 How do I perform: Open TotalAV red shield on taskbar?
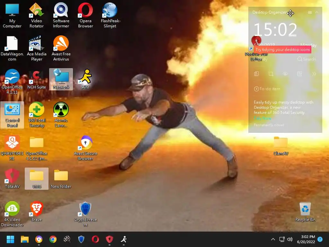109,239
